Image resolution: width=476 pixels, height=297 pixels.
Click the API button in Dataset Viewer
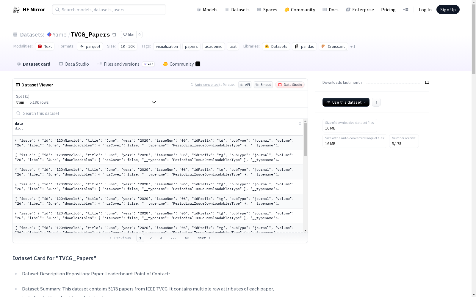[x=245, y=85]
